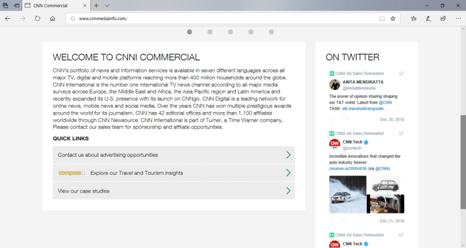Select the fourth carousel dot
Screen dimensions: 466x248
point(251,31)
